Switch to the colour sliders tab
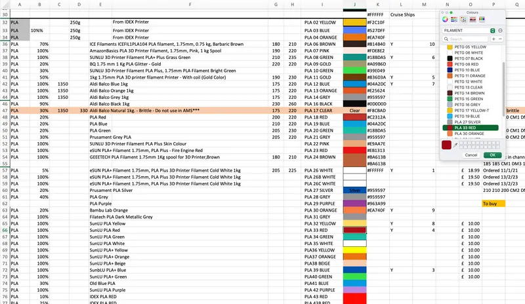This screenshot has width=525, height=304. click(454, 20)
